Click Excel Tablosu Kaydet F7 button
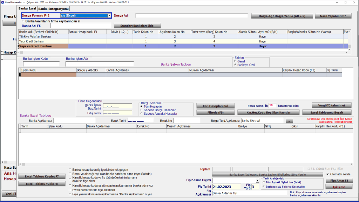This screenshot has width=359, height=202. point(42,177)
